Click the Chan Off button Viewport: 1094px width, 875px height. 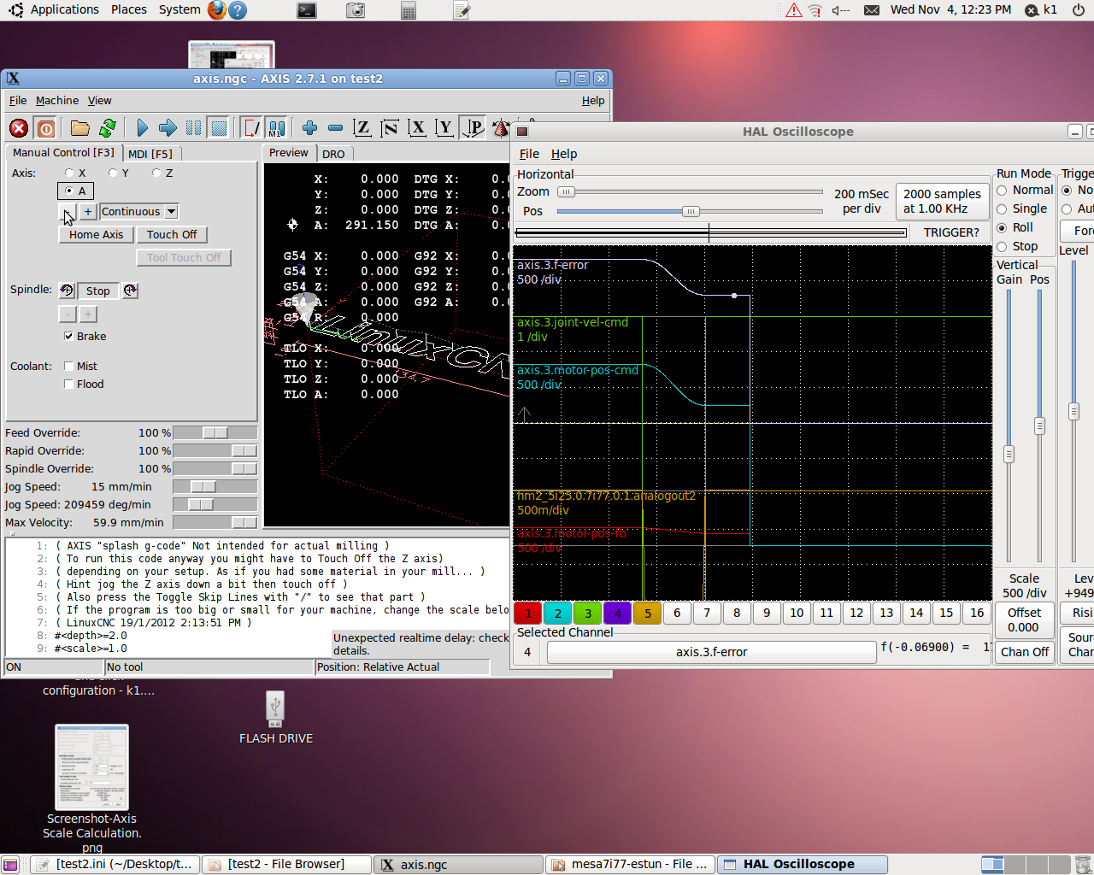coord(1024,651)
